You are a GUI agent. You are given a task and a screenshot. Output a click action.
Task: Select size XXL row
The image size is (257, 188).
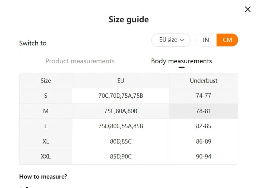46,156
